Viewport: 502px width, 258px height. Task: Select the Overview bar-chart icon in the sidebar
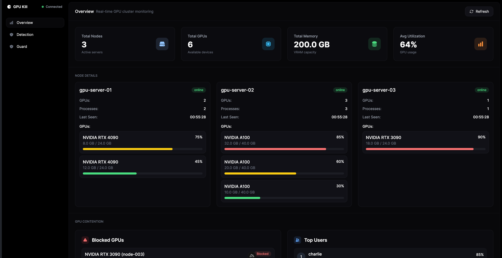pyautogui.click(x=11, y=23)
